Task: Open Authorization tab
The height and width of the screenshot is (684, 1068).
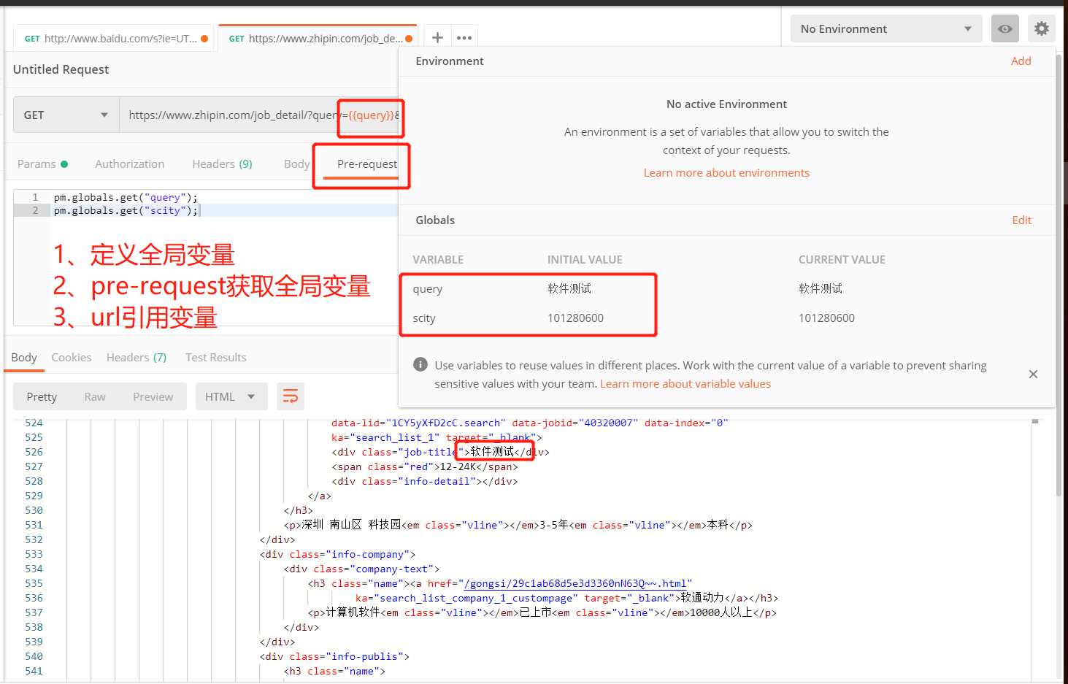Action: [130, 164]
